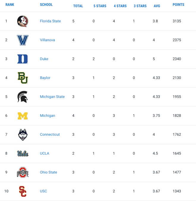Click the Baylor BU logo

[23, 78]
